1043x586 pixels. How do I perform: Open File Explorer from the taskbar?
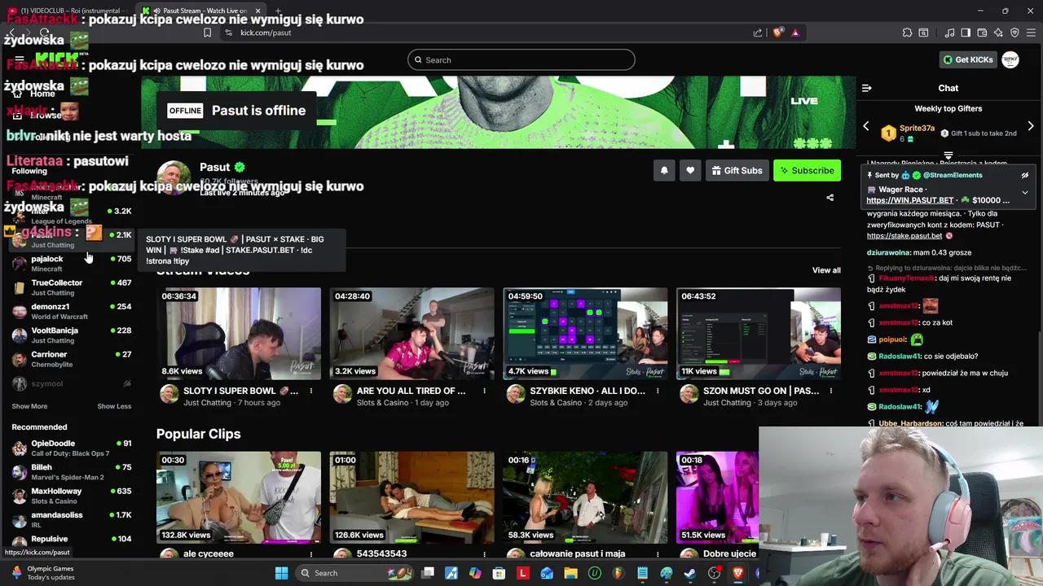click(570, 573)
